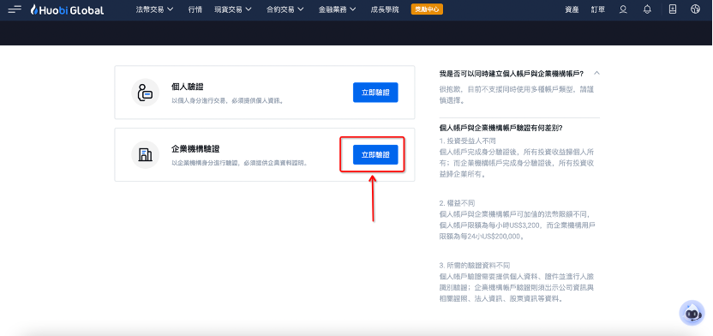This screenshot has height=336, width=713.
Task: Click 立即驗證 for 個人驗證
Action: pyautogui.click(x=375, y=93)
